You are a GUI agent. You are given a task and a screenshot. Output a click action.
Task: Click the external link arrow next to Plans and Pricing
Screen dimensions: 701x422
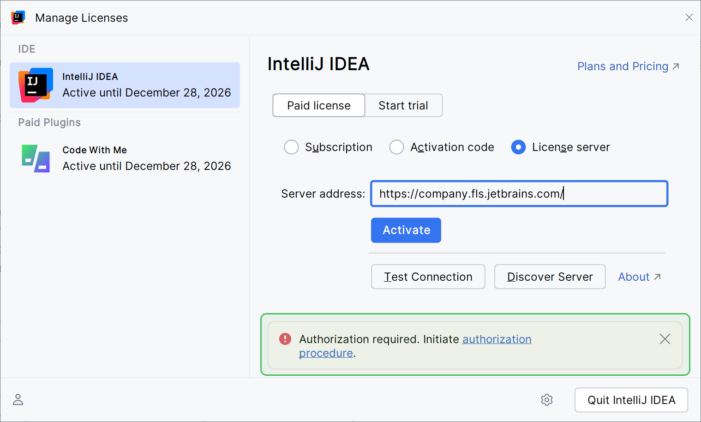pos(676,66)
